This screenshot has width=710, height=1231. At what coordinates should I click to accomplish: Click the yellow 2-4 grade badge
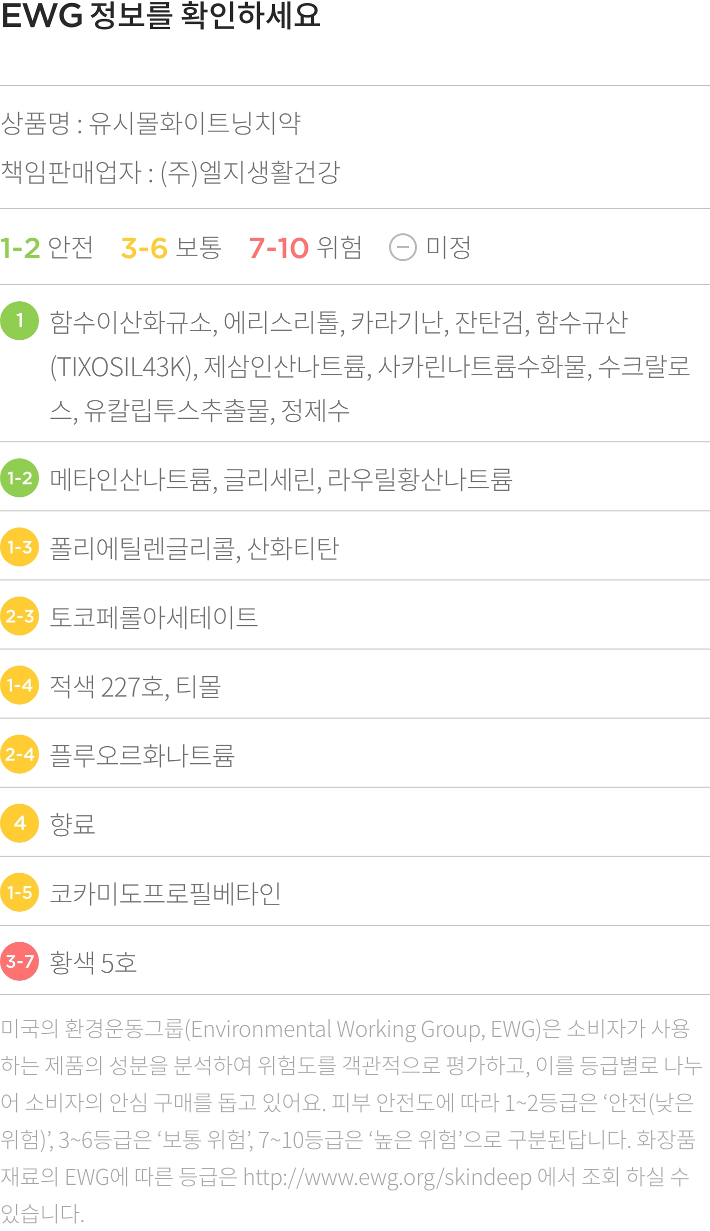pyautogui.click(x=19, y=754)
